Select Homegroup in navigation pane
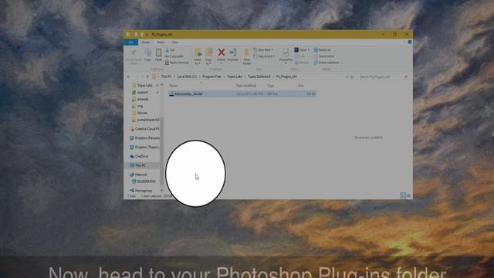This screenshot has height=278, width=494. click(144, 191)
